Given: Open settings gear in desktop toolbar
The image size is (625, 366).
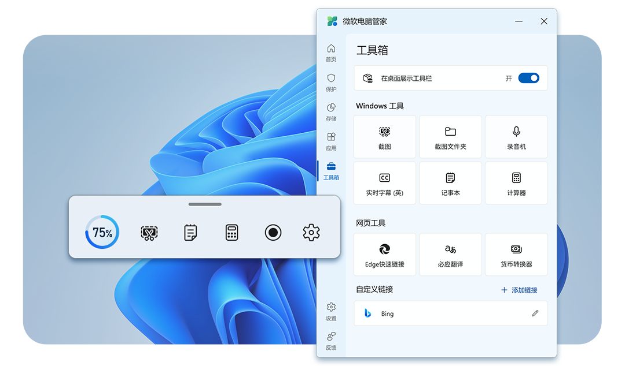Looking at the screenshot, I should (x=311, y=233).
